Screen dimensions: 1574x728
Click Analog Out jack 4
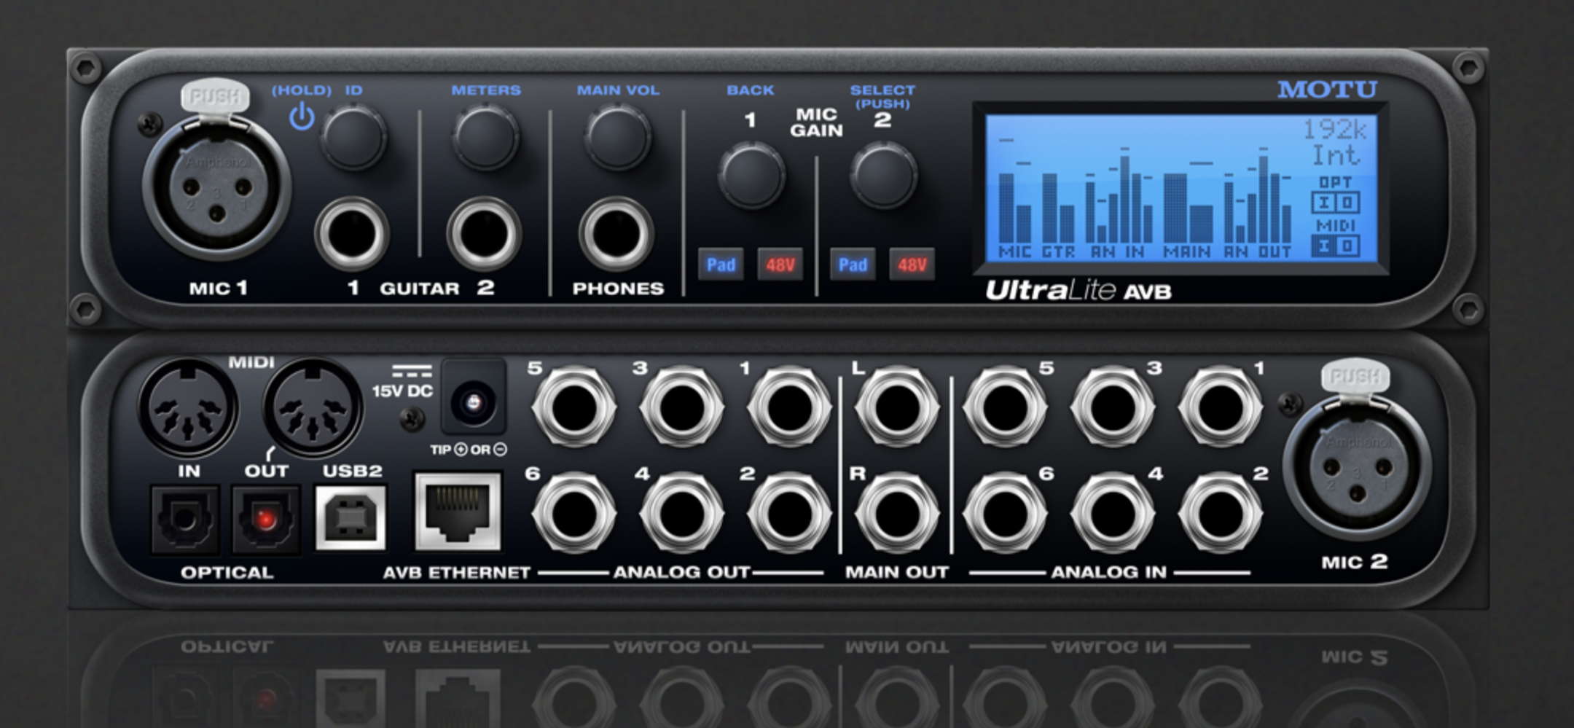coord(681,514)
